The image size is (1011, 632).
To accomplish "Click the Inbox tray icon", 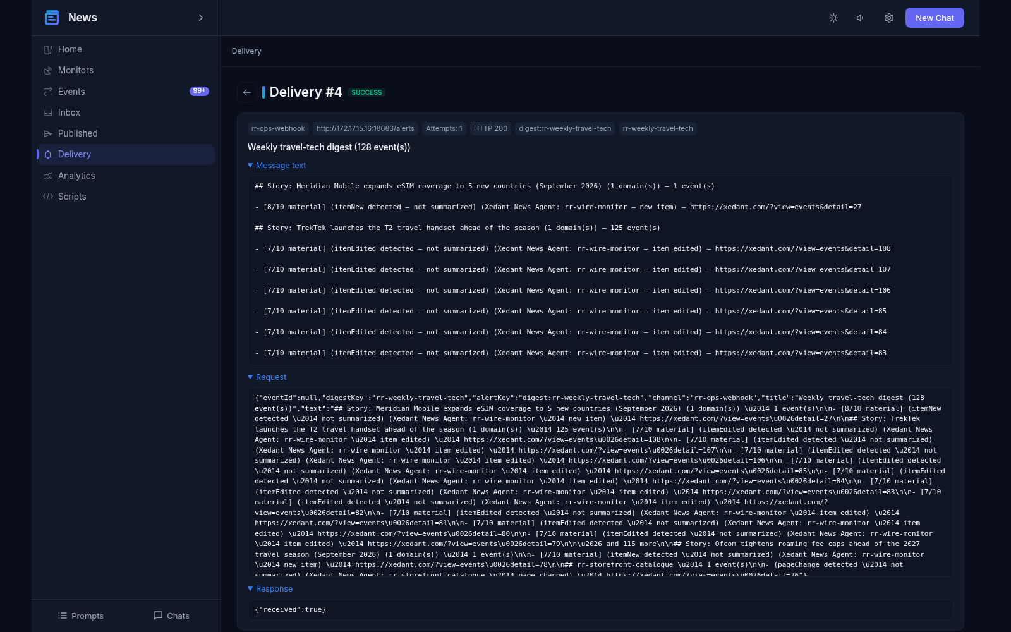I will click(x=48, y=112).
